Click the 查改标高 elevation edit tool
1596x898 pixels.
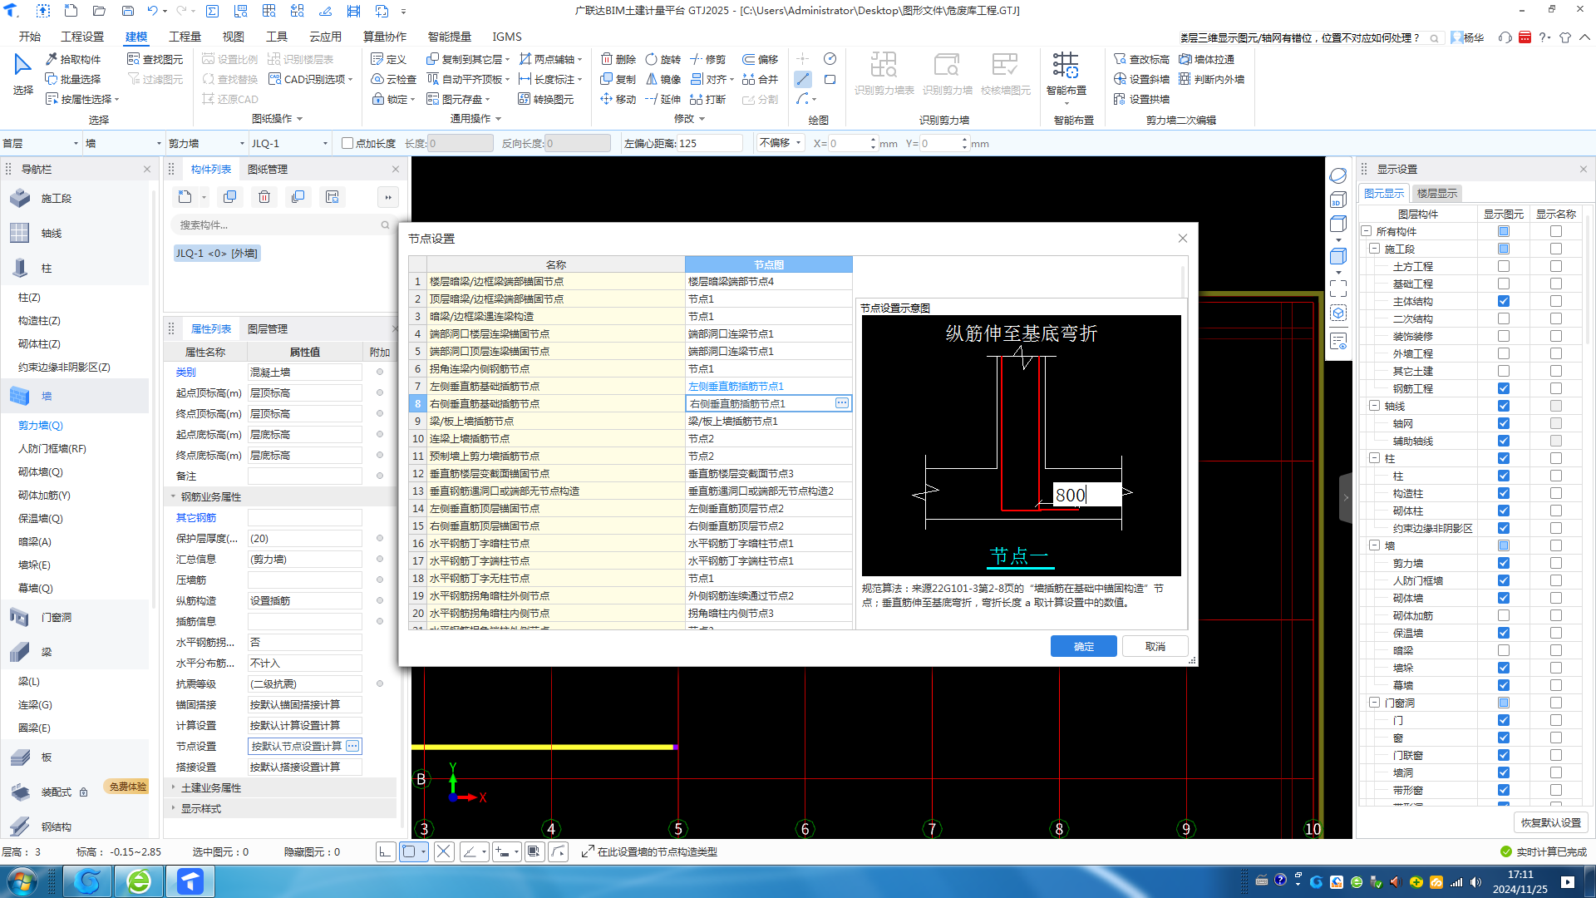pyautogui.click(x=1141, y=59)
